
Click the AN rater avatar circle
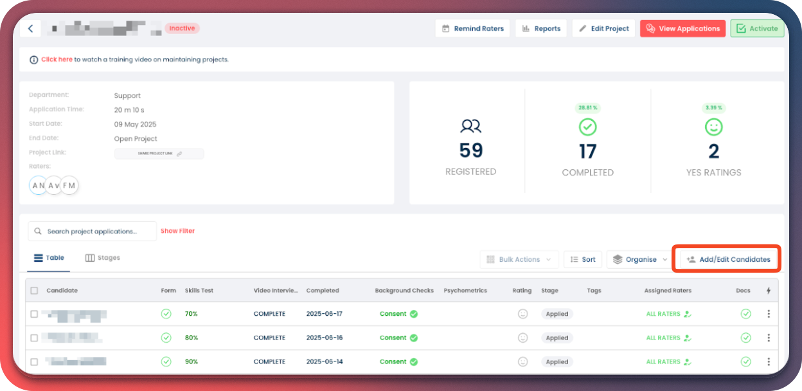coord(38,185)
